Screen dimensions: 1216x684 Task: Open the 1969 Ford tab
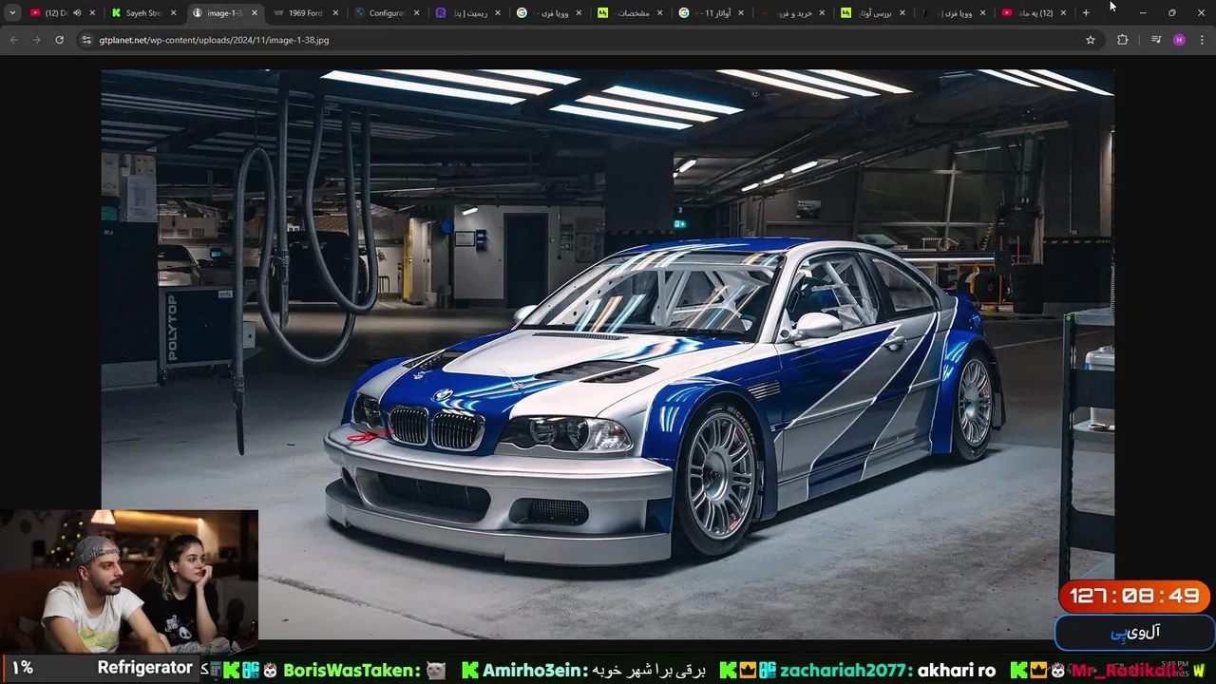click(305, 13)
